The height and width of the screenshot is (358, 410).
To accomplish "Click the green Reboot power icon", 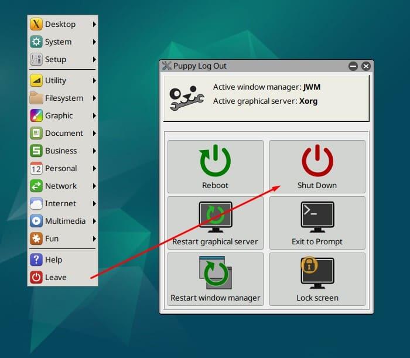I will (x=215, y=161).
